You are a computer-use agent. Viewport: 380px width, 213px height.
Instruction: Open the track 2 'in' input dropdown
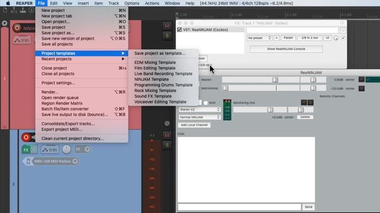pyautogui.click(x=83, y=149)
